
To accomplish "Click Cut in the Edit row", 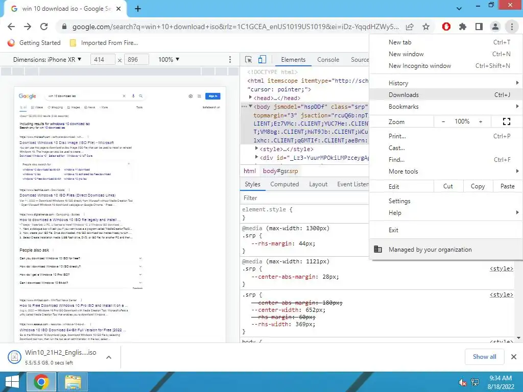I will coord(448,186).
